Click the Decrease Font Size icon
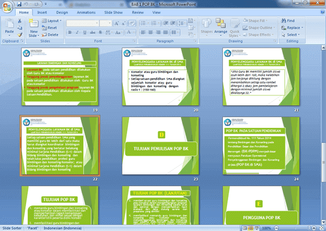Image resolution: width=326 pixels, height=231 pixels. (x=123, y=24)
